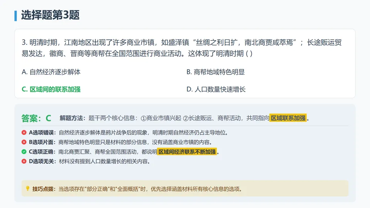Click text ①商业市镇兴起
Image resolution: width=370 pixels, height=208 pixels.
(x=161, y=118)
